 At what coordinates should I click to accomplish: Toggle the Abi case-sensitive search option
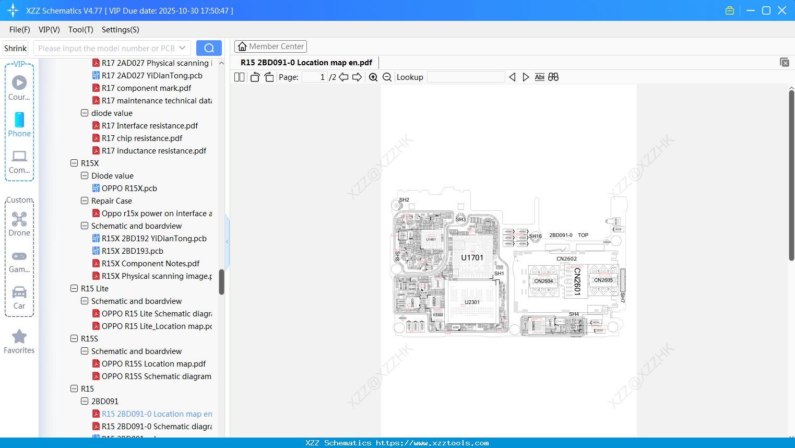539,77
